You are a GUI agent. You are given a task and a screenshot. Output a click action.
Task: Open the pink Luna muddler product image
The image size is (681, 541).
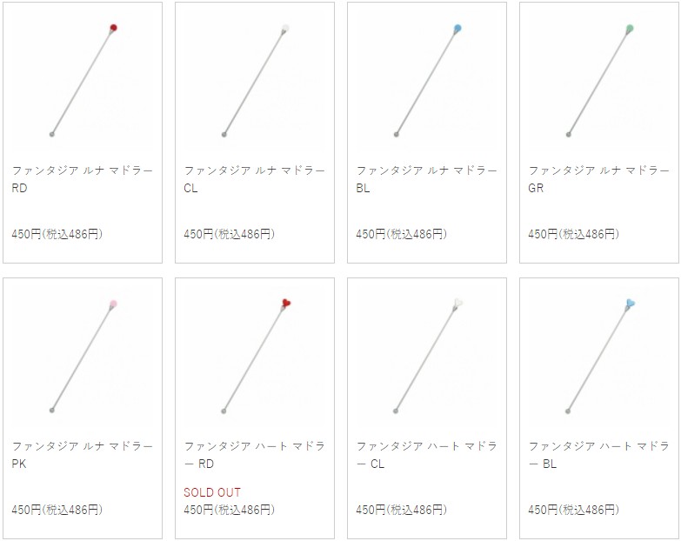tap(83, 357)
